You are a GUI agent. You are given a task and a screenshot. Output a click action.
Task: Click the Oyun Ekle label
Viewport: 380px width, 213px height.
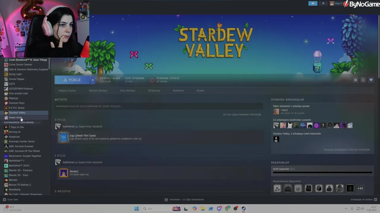click(x=13, y=199)
